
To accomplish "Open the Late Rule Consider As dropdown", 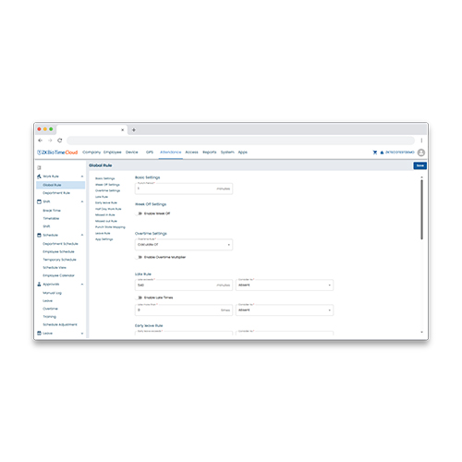I will (285, 285).
